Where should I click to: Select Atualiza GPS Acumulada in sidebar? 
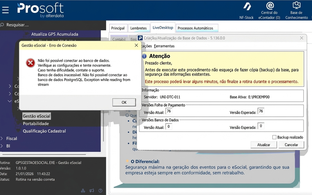coord(55,34)
